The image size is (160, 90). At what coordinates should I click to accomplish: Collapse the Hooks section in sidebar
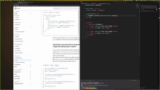[30, 13]
